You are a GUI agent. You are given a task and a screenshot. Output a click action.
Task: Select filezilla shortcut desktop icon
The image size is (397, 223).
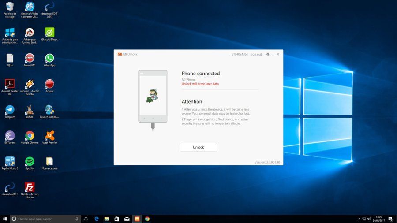[x=30, y=190]
